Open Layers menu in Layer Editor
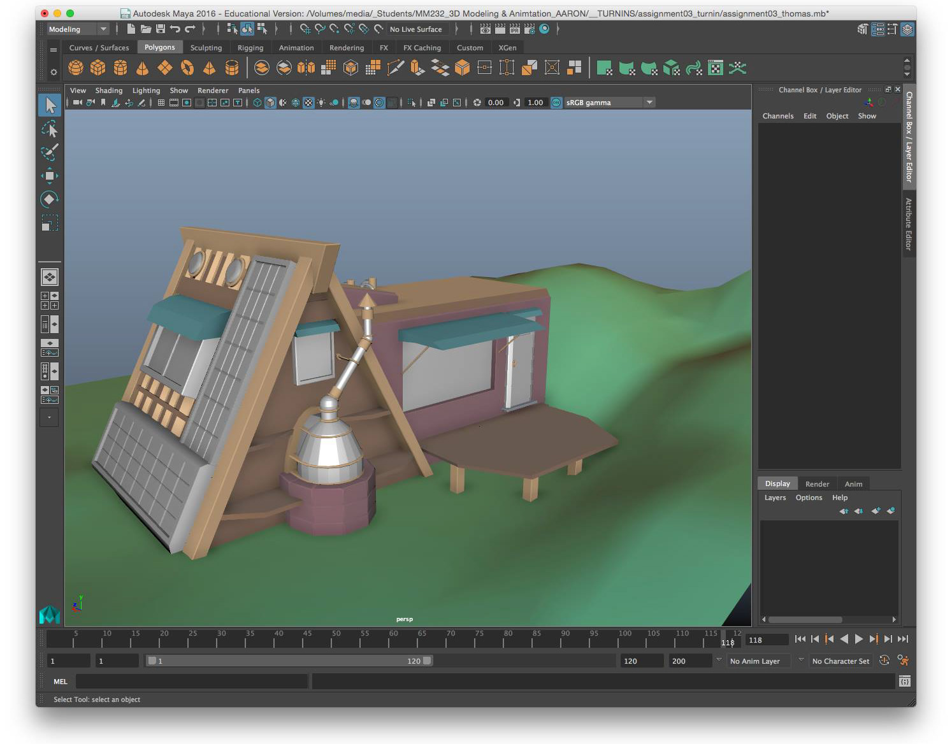Screen dimensions: 952x744 [775, 497]
